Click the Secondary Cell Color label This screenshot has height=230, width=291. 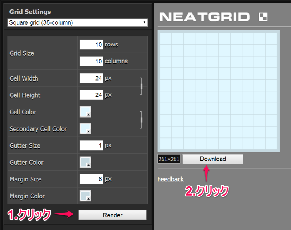tap(38, 129)
